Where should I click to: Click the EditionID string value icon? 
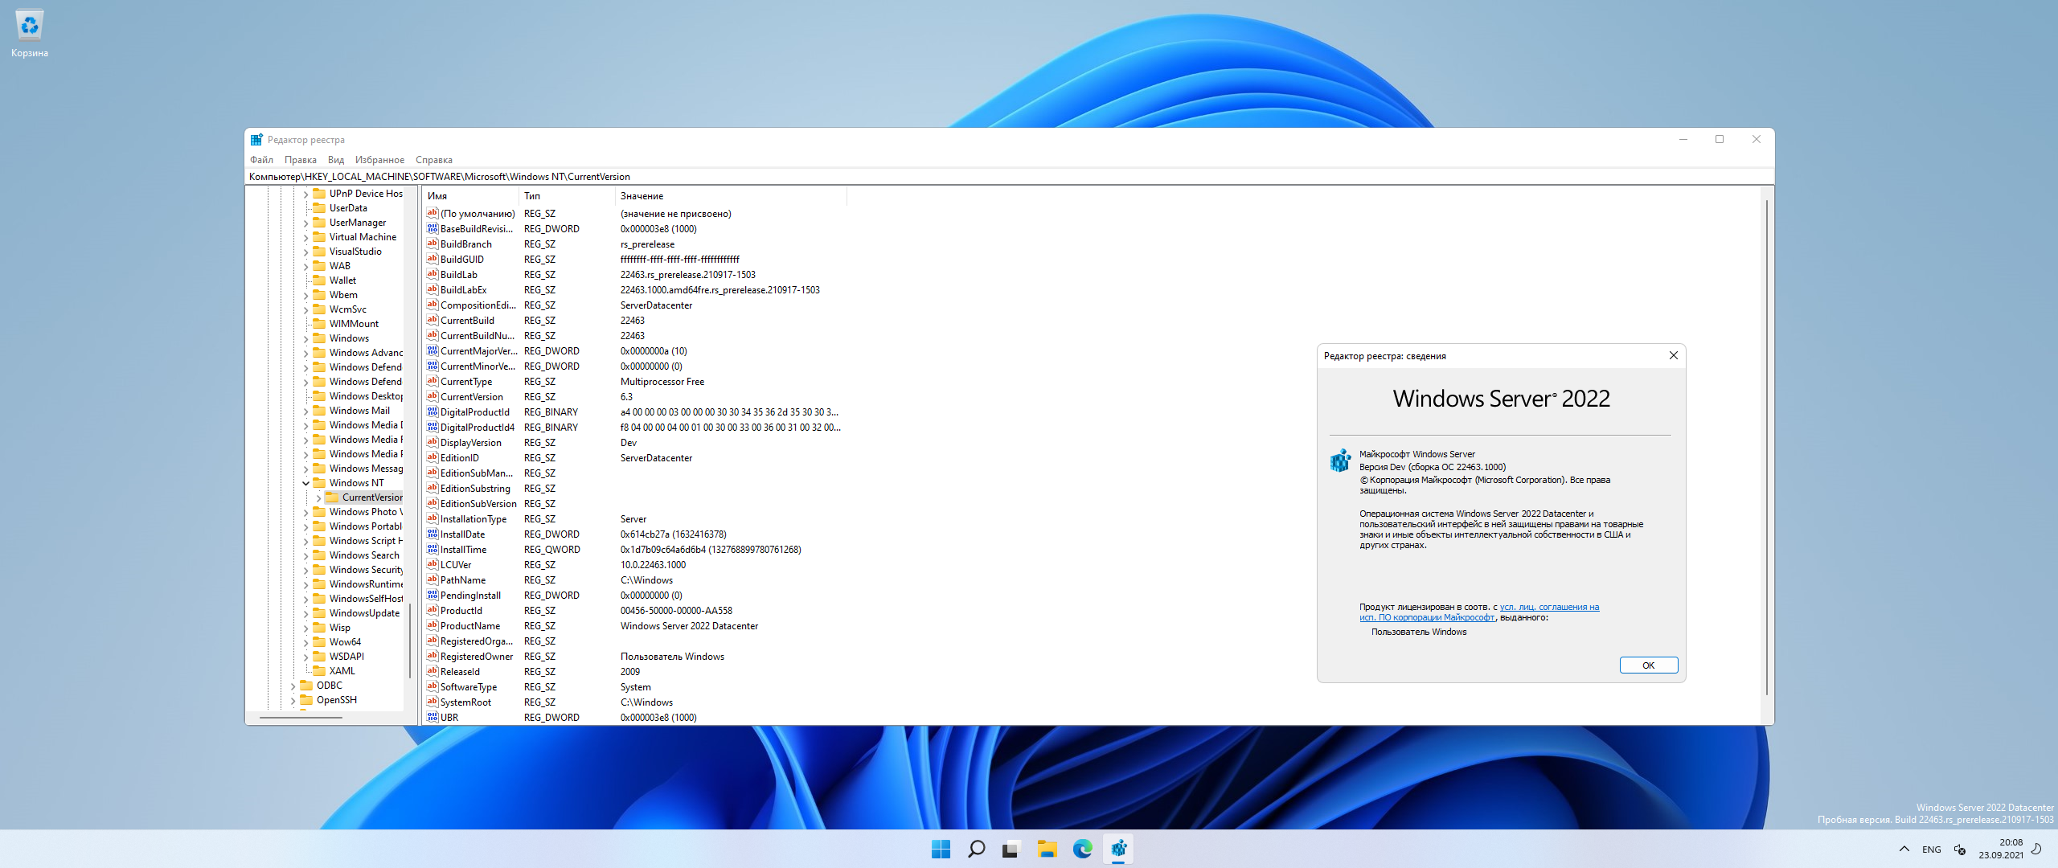(x=433, y=458)
